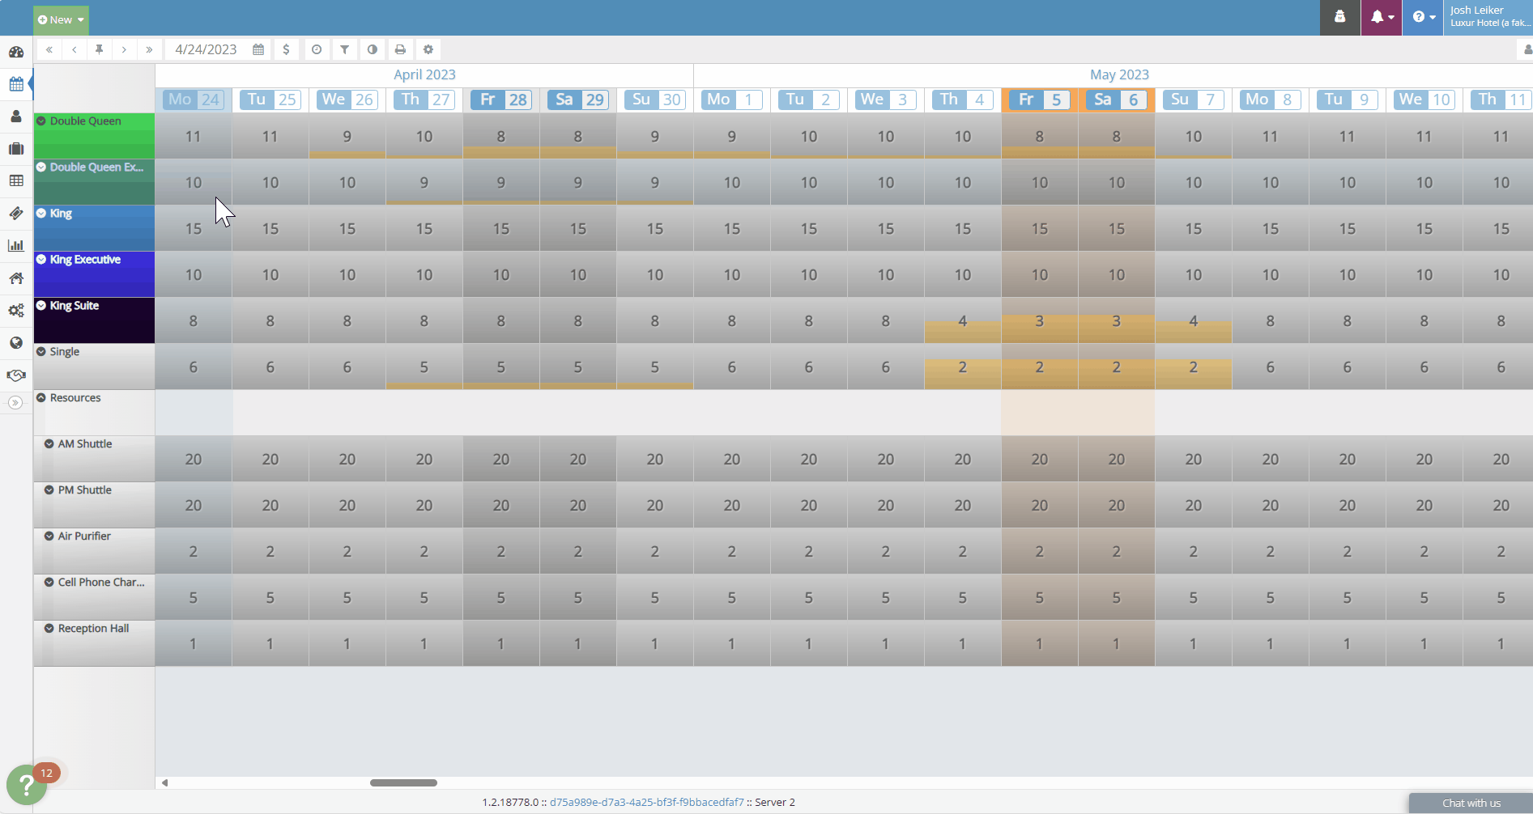Viewport: 1533px width, 814px height.
Task: Collapse the King Suite room group
Action: point(42,305)
